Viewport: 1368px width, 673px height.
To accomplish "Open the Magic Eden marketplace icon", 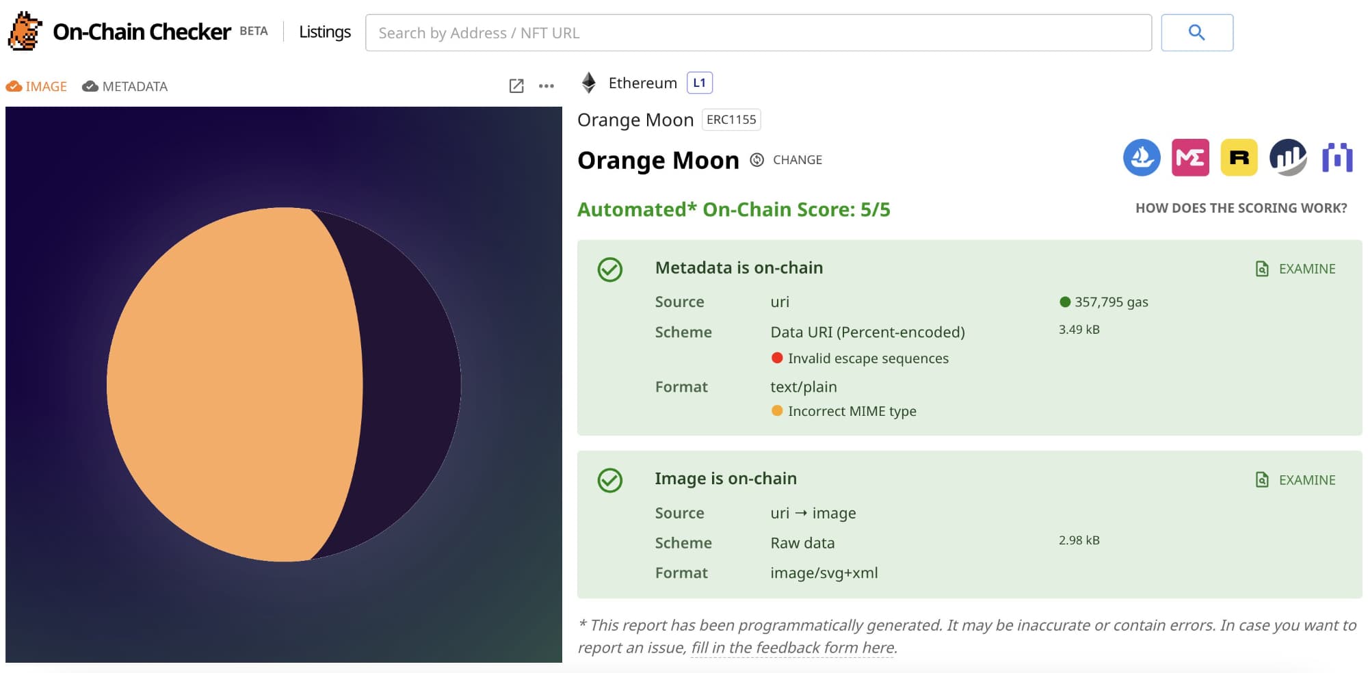I will click(1190, 158).
